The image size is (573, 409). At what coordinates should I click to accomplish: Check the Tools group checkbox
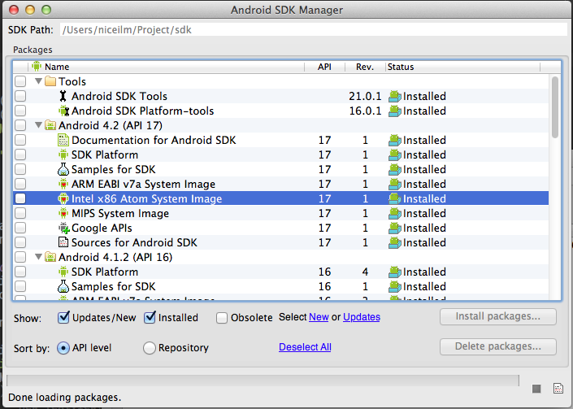coord(20,81)
